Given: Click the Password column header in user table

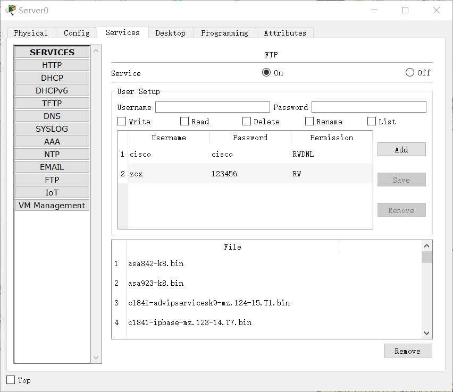Looking at the screenshot, I should [250, 138].
